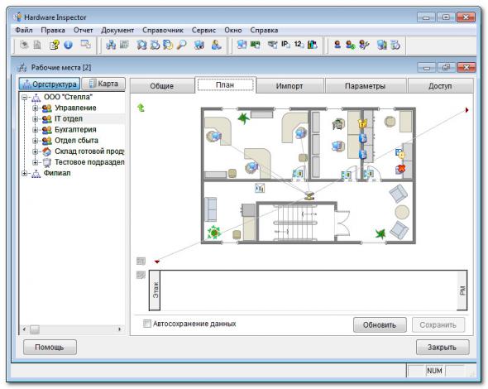The image size is (488, 389).
Task: Open the Справочник menu
Action: (163, 31)
